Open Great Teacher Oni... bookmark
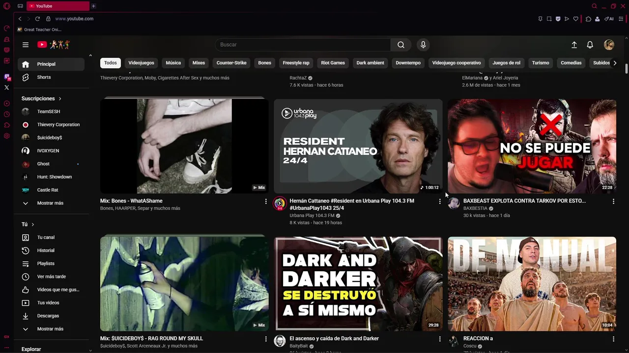Image resolution: width=629 pixels, height=353 pixels. click(x=39, y=29)
